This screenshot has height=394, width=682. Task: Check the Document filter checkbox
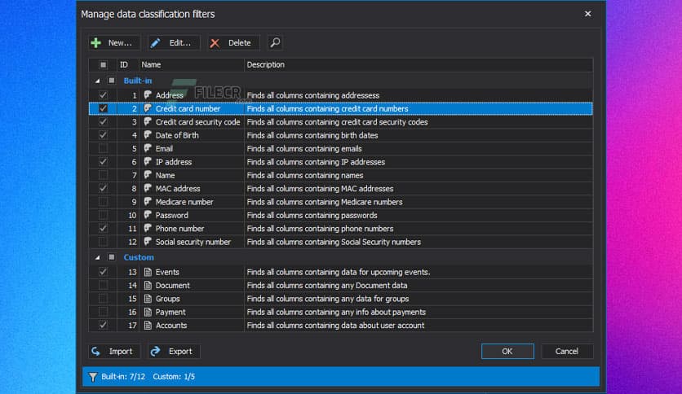pos(103,285)
